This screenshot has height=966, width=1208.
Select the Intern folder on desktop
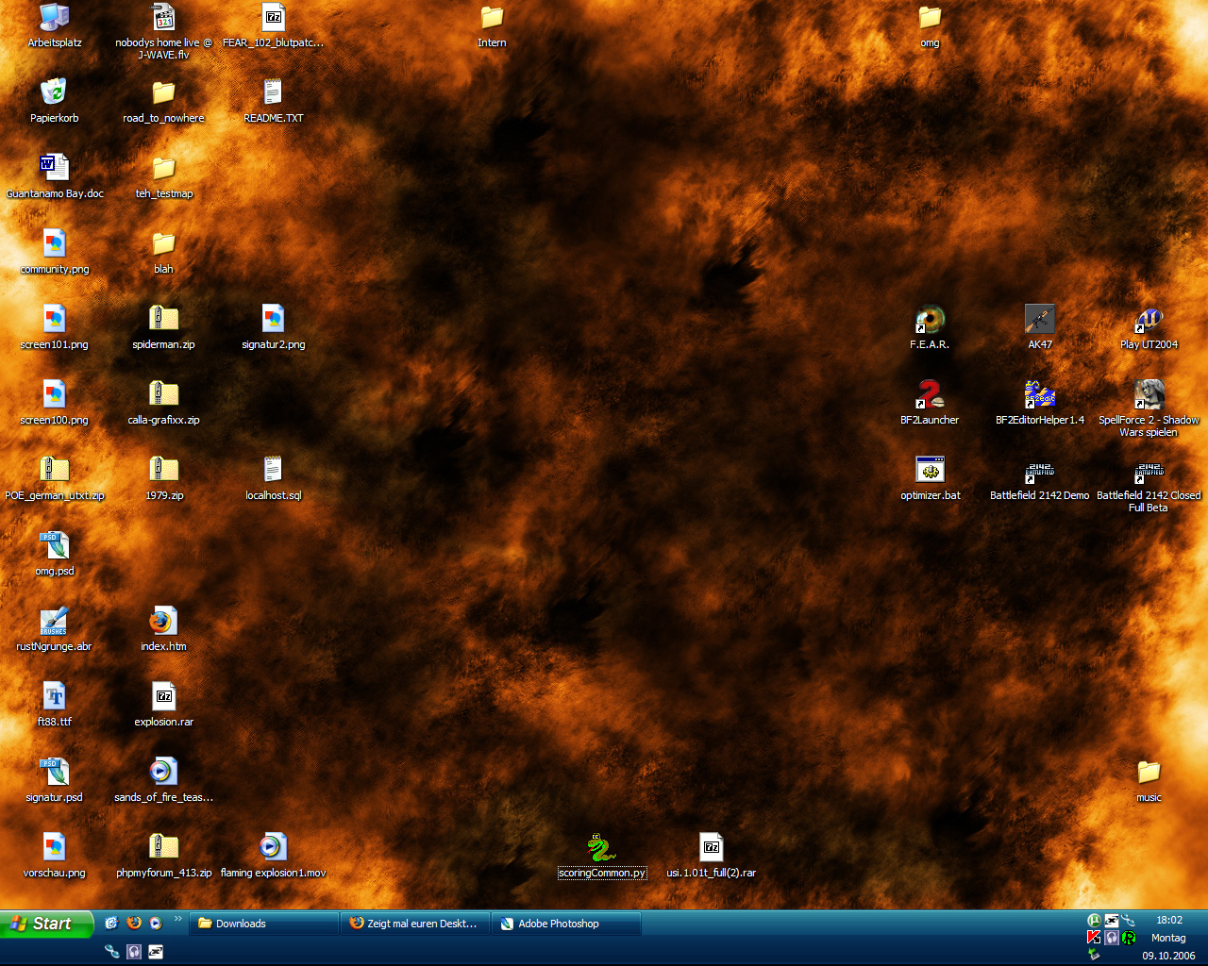click(x=493, y=25)
